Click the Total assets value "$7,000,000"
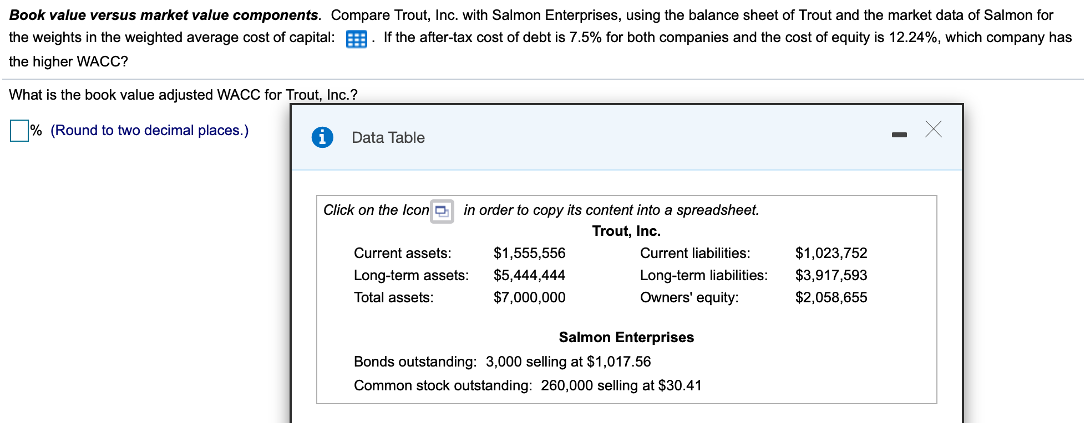Screen dimensions: 1085x423 pyautogui.click(x=529, y=297)
